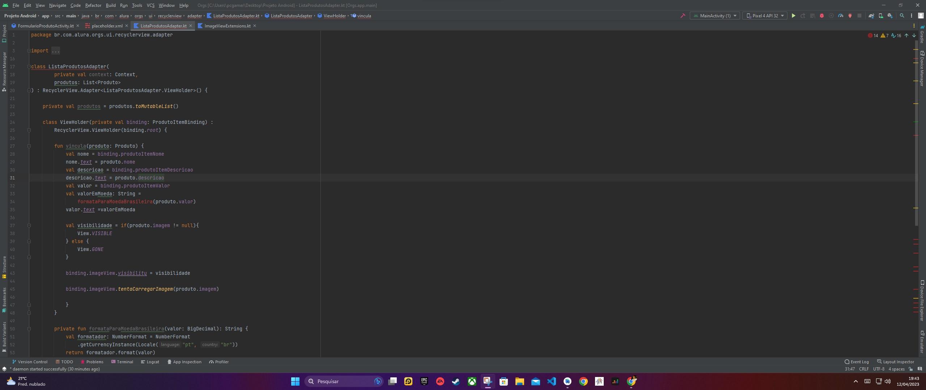Open the Event Log panel
This screenshot has width=926, height=390.
click(x=857, y=362)
